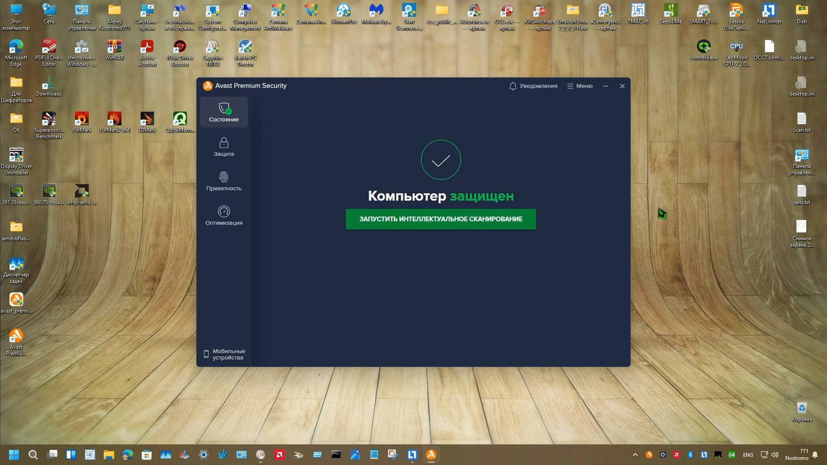This screenshot has height=465, width=827.
Task: Open NetLimiter from the taskbar
Action: click(412, 454)
